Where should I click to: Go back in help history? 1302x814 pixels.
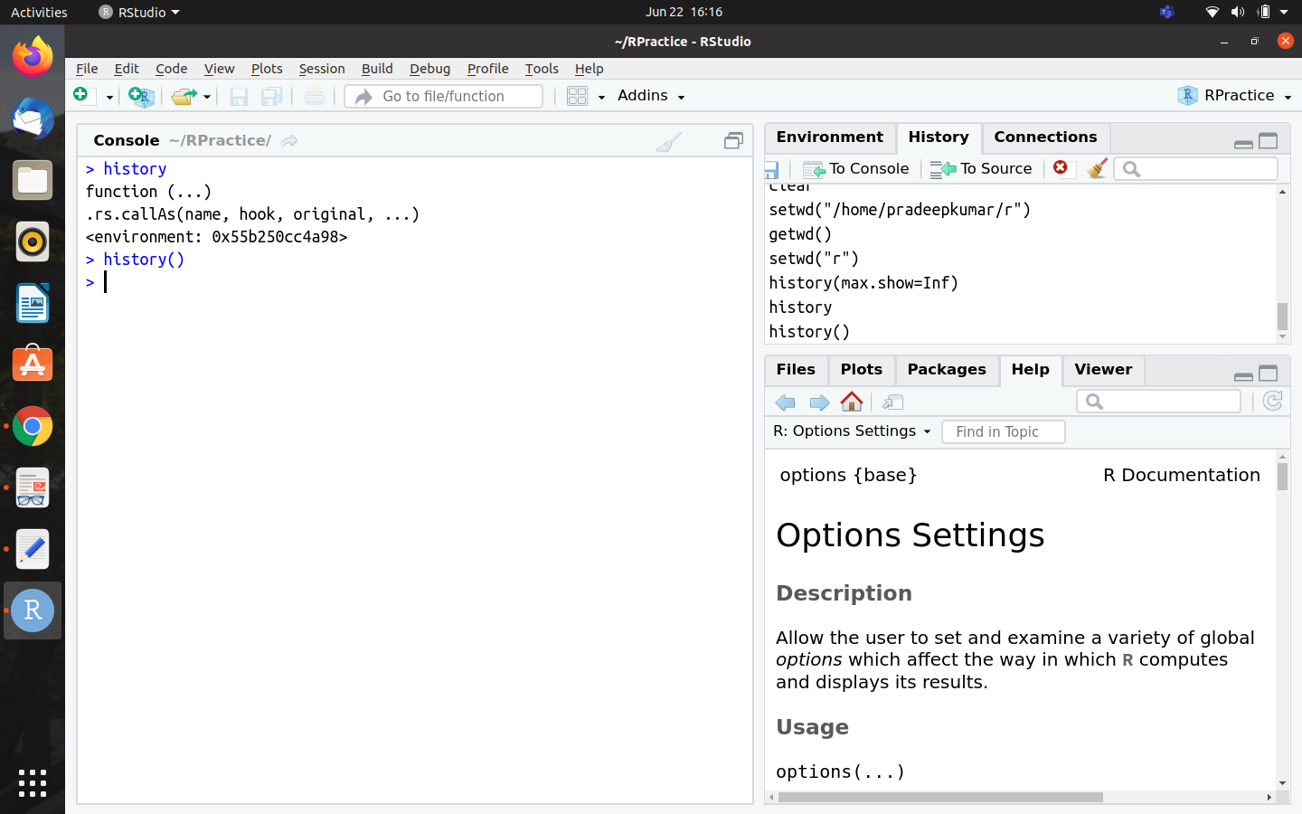[785, 402]
